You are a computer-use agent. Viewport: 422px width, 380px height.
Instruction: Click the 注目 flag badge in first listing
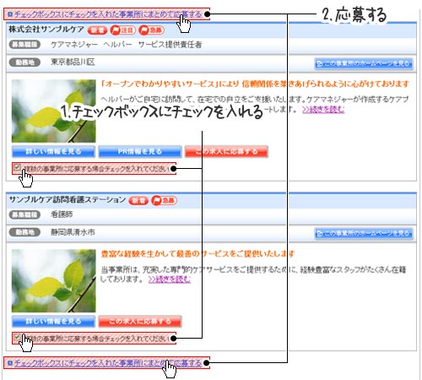tap(122, 30)
